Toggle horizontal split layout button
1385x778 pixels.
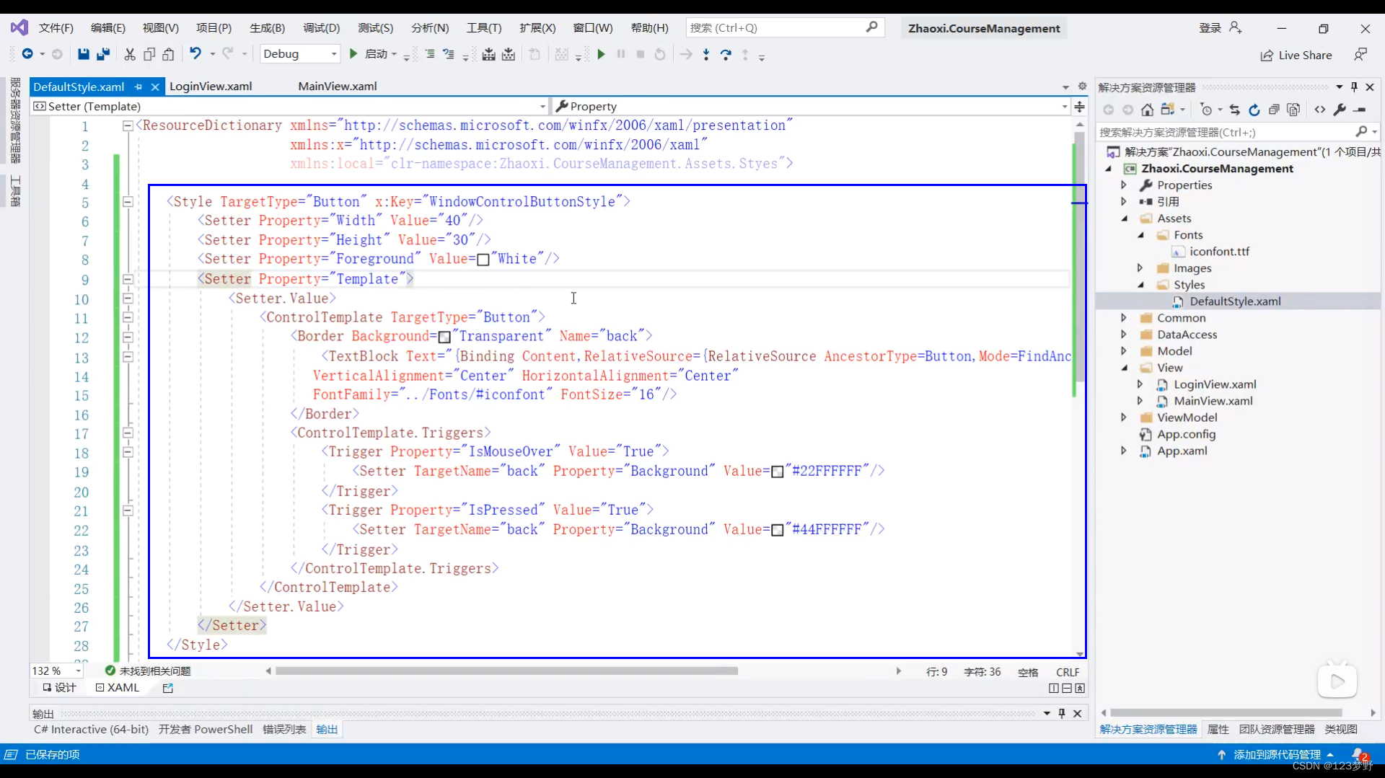tap(1067, 688)
